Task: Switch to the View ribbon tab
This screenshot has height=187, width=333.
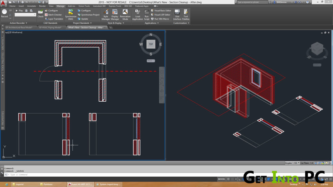Action: [51, 6]
